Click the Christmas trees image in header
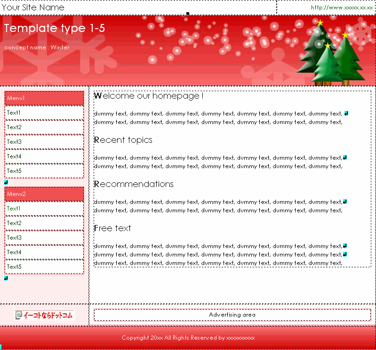376x350 pixels. click(x=331, y=54)
